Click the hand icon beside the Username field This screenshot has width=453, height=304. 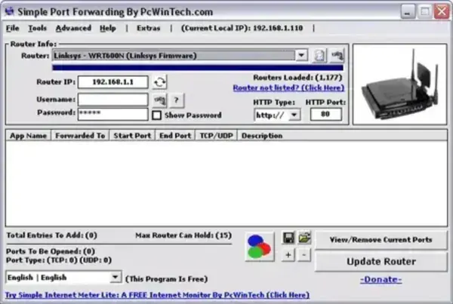(x=160, y=100)
